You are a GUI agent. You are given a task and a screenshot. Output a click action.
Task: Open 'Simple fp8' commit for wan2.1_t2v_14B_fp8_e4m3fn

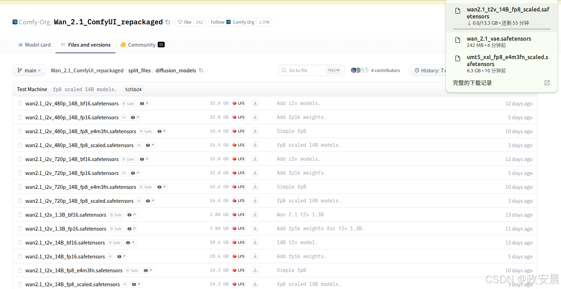point(291,270)
